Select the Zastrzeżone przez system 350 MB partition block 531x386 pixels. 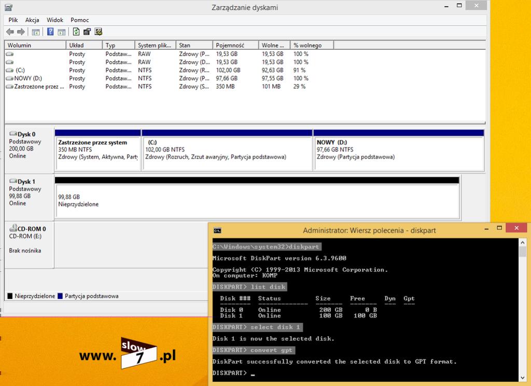[x=97, y=150]
